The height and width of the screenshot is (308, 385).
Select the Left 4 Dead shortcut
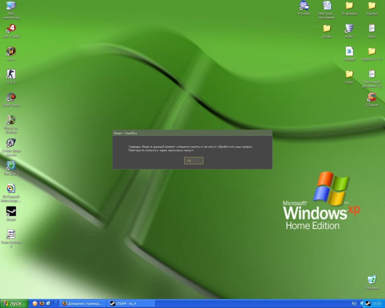tap(11, 31)
